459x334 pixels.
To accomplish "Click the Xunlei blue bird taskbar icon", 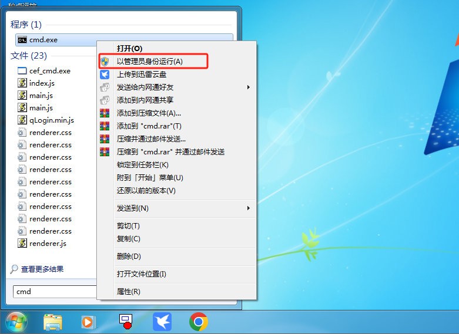I will [x=162, y=322].
